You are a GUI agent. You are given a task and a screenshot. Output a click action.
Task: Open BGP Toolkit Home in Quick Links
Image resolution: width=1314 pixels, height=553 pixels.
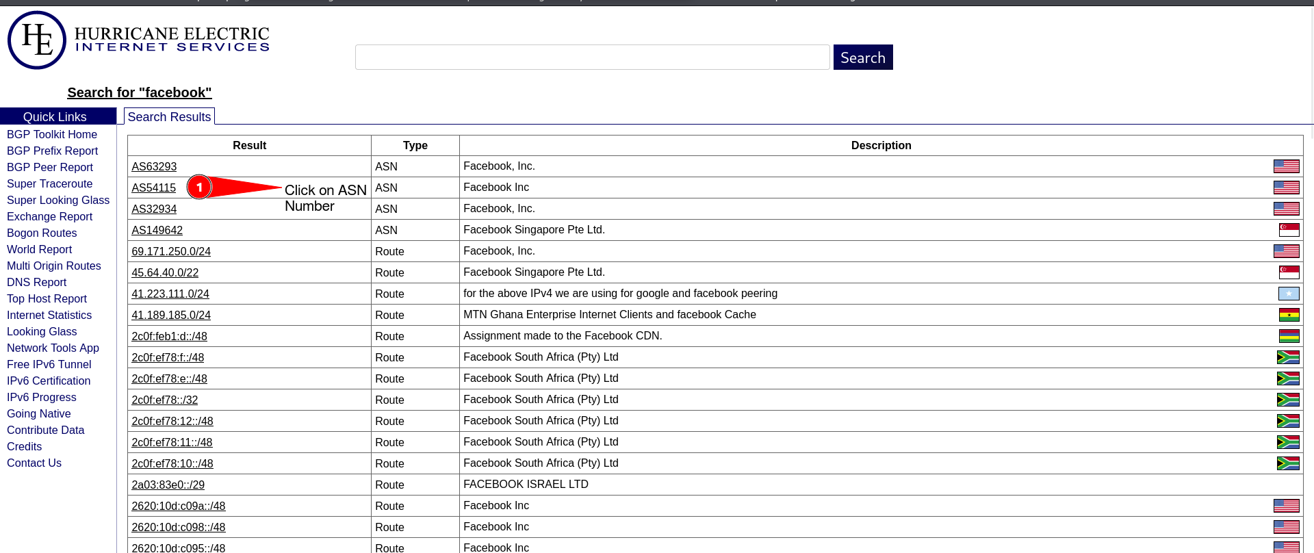pos(52,135)
